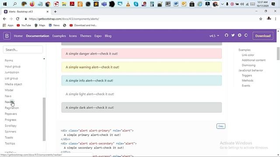Open YouTube bookmark
Image resolution: width=280 pixels, height=157 pixels.
[24, 25]
